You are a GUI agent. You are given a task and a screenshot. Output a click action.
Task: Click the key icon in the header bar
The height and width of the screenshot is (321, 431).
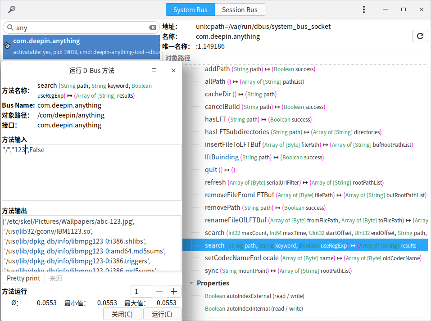click(x=12, y=9)
